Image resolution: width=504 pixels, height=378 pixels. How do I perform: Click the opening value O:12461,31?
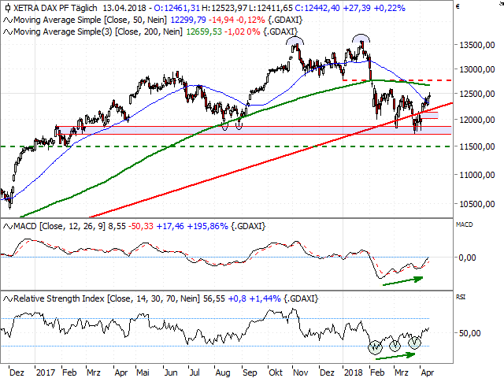[x=176, y=8]
